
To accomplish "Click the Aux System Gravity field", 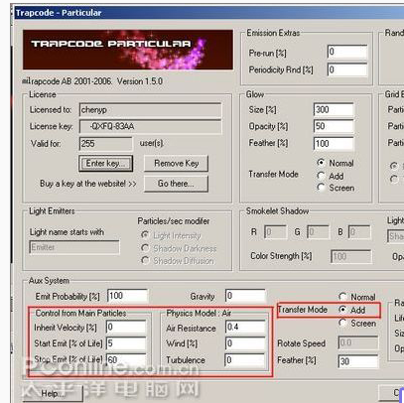I will [x=245, y=296].
